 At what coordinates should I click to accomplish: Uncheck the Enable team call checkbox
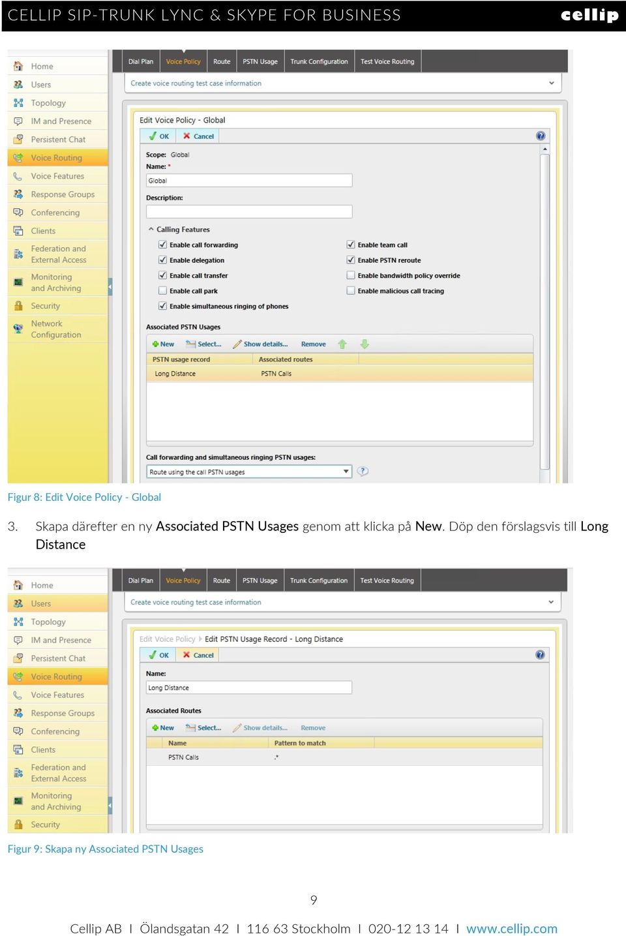[x=351, y=245]
